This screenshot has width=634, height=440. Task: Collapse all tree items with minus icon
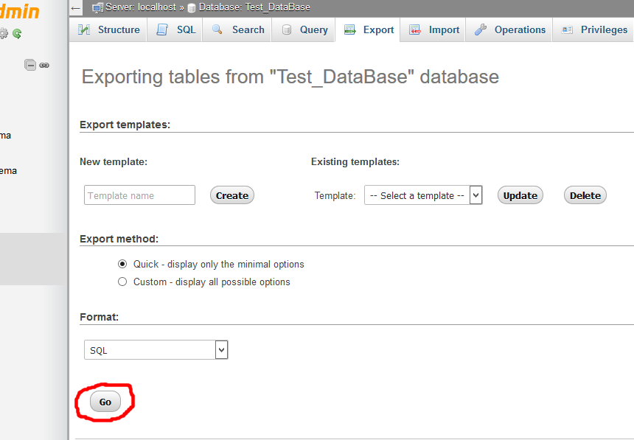click(x=30, y=65)
